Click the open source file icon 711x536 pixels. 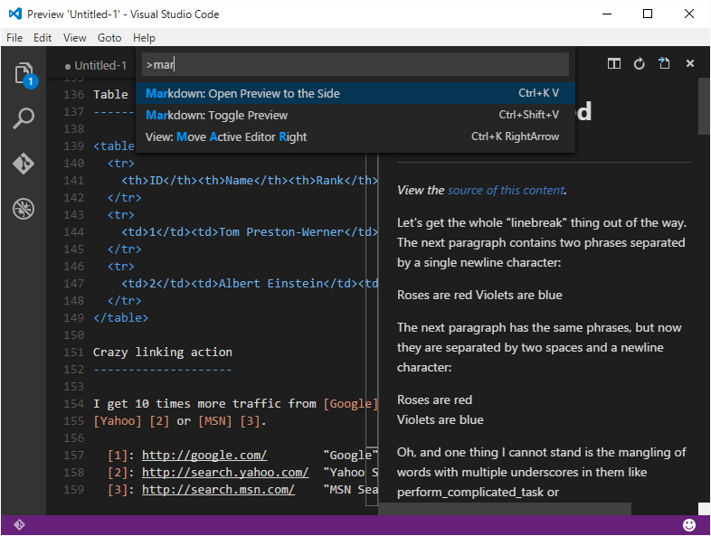point(664,63)
